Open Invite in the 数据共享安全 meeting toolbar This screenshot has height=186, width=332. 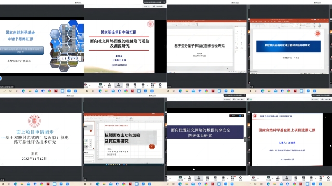click(190, 178)
